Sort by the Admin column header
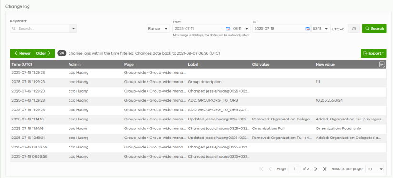393x178 pixels. click(x=74, y=64)
